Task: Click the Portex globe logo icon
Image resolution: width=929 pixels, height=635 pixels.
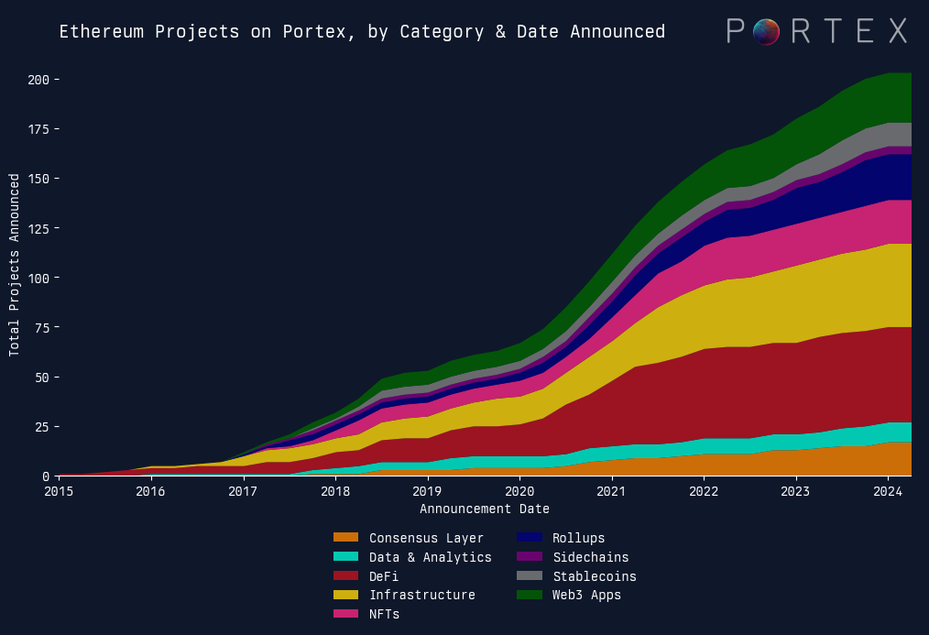Action: click(766, 31)
